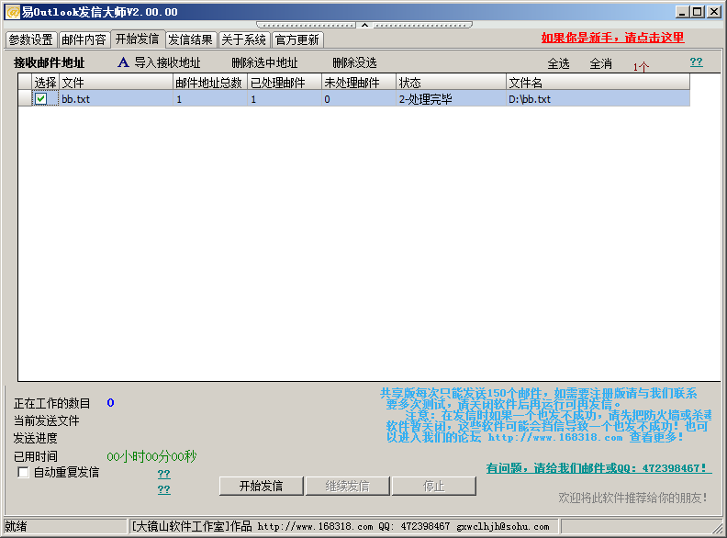Toggle the checkbox for the bb.txt row
This screenshot has width=727, height=538.
pos(41,99)
